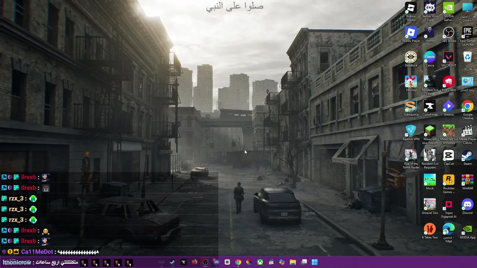
Task: Launch Riot Client from the desktop
Action: 449,84
